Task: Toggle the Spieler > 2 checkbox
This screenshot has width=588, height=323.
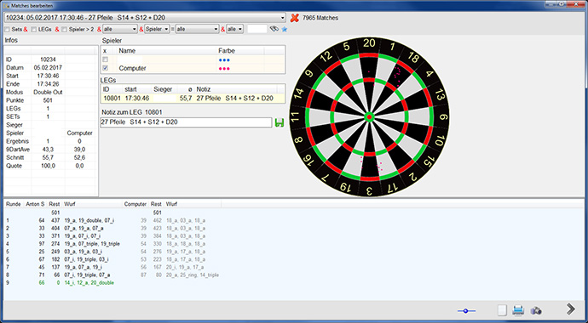Action: click(65, 29)
